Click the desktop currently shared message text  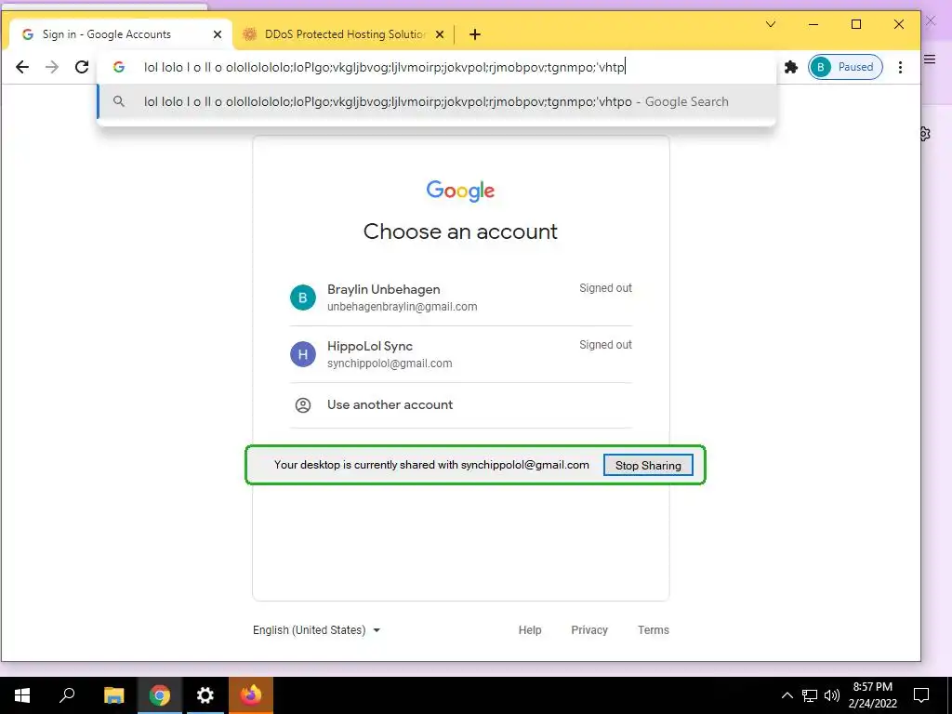[431, 465]
